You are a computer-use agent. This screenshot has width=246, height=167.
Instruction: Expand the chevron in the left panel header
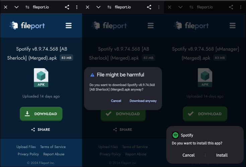click(16, 7)
